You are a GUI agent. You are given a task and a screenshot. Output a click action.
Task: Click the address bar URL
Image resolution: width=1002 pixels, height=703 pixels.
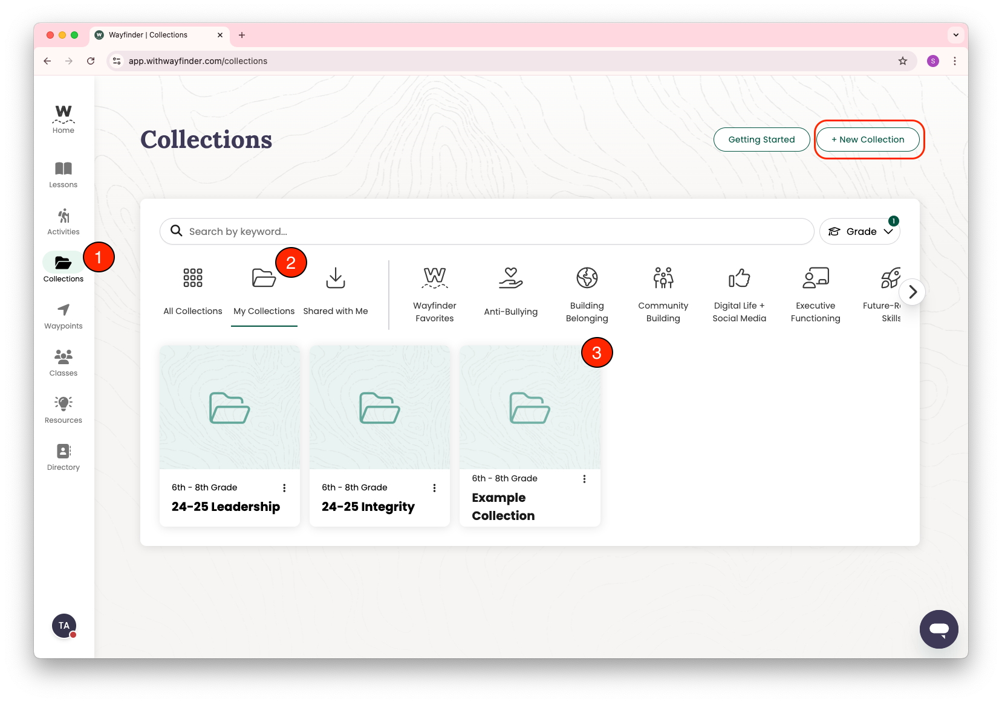click(x=198, y=61)
